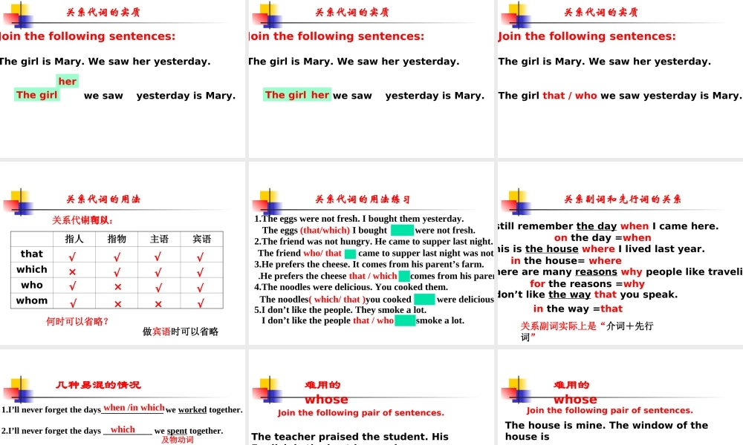
Task: Click red 'which' before 'we spent together'
Action: tap(123, 429)
